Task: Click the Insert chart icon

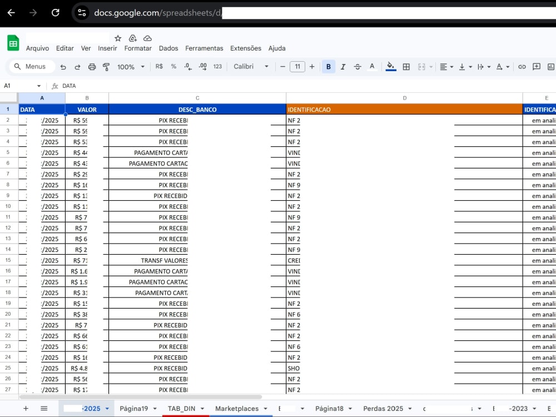Action: [x=551, y=67]
